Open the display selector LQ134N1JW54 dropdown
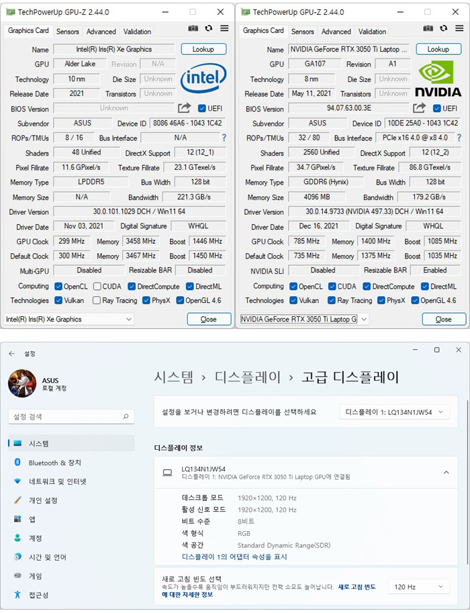The width and height of the screenshot is (470, 613). coord(395,412)
